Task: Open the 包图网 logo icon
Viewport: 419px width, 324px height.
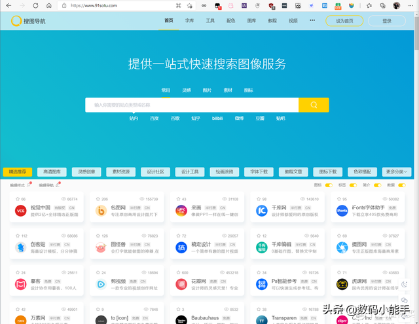Action: pos(101,211)
